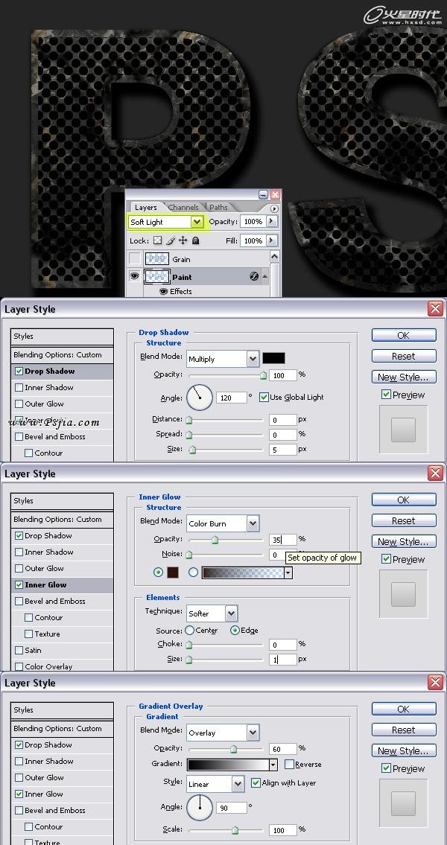
Task: Open the Technique Softer dropdown
Action: click(x=231, y=613)
